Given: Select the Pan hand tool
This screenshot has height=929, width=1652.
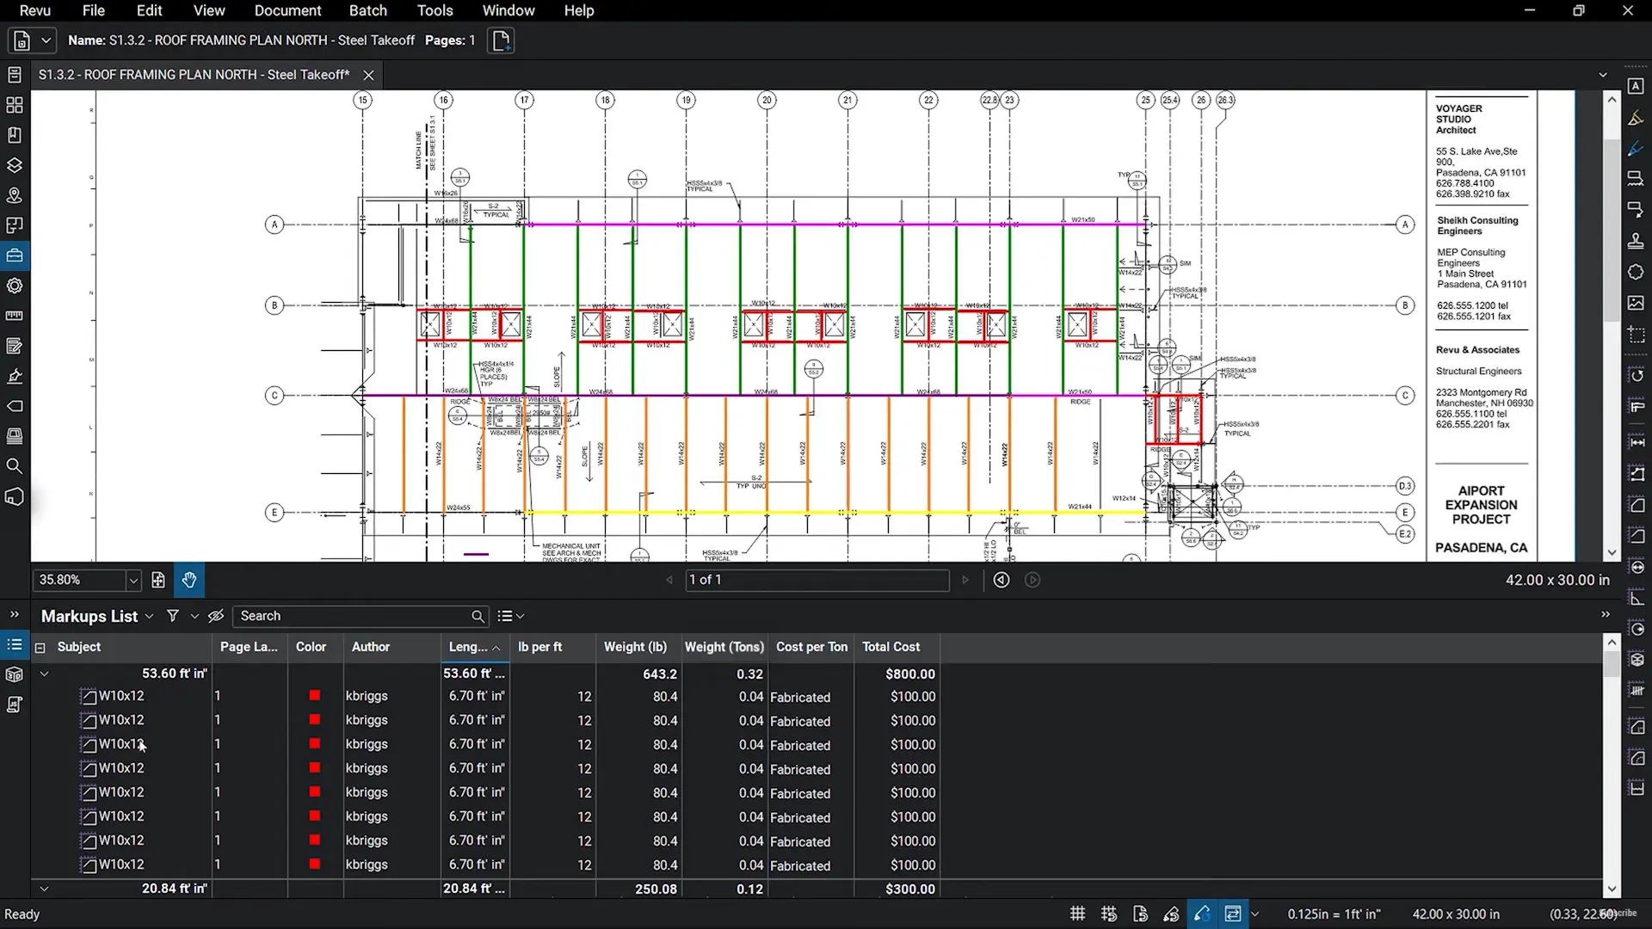Looking at the screenshot, I should 189,580.
